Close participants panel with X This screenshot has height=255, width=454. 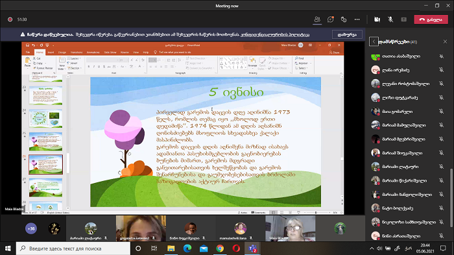(445, 42)
